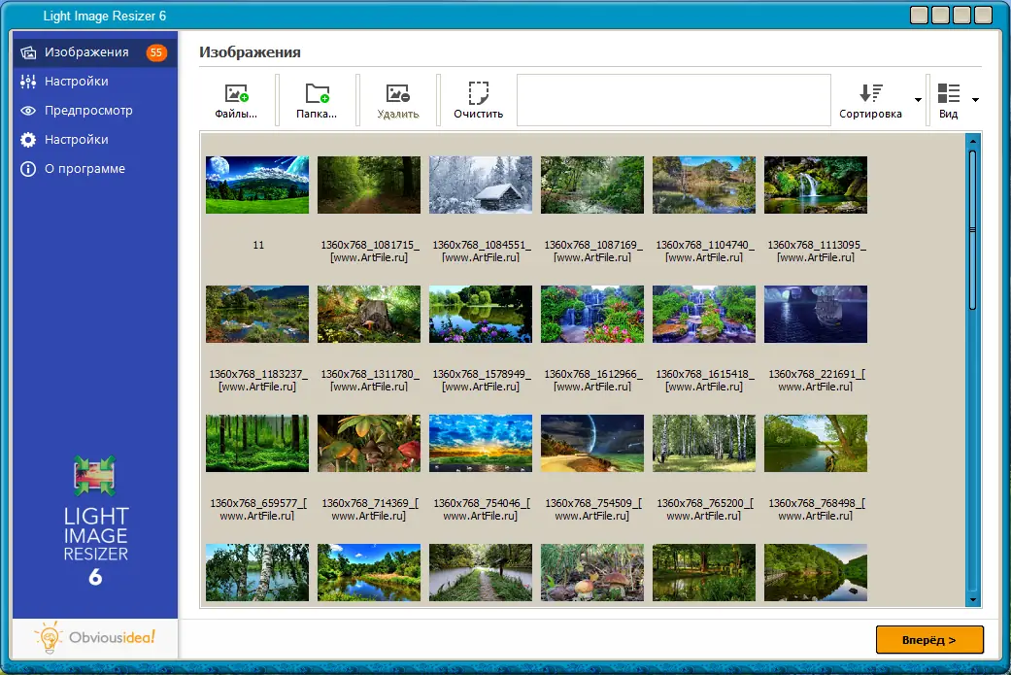Open Настройки with the gear icon

coord(95,139)
